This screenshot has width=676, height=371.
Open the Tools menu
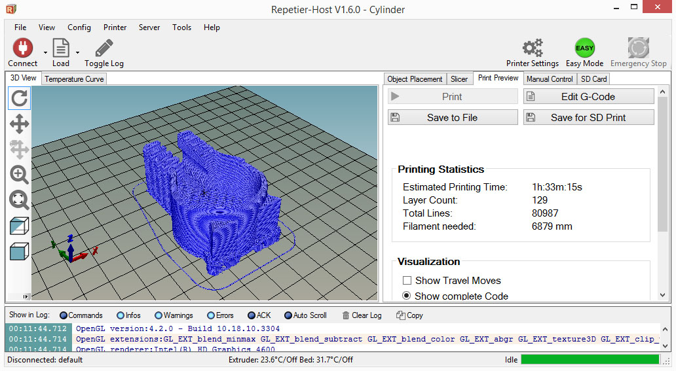tap(182, 27)
